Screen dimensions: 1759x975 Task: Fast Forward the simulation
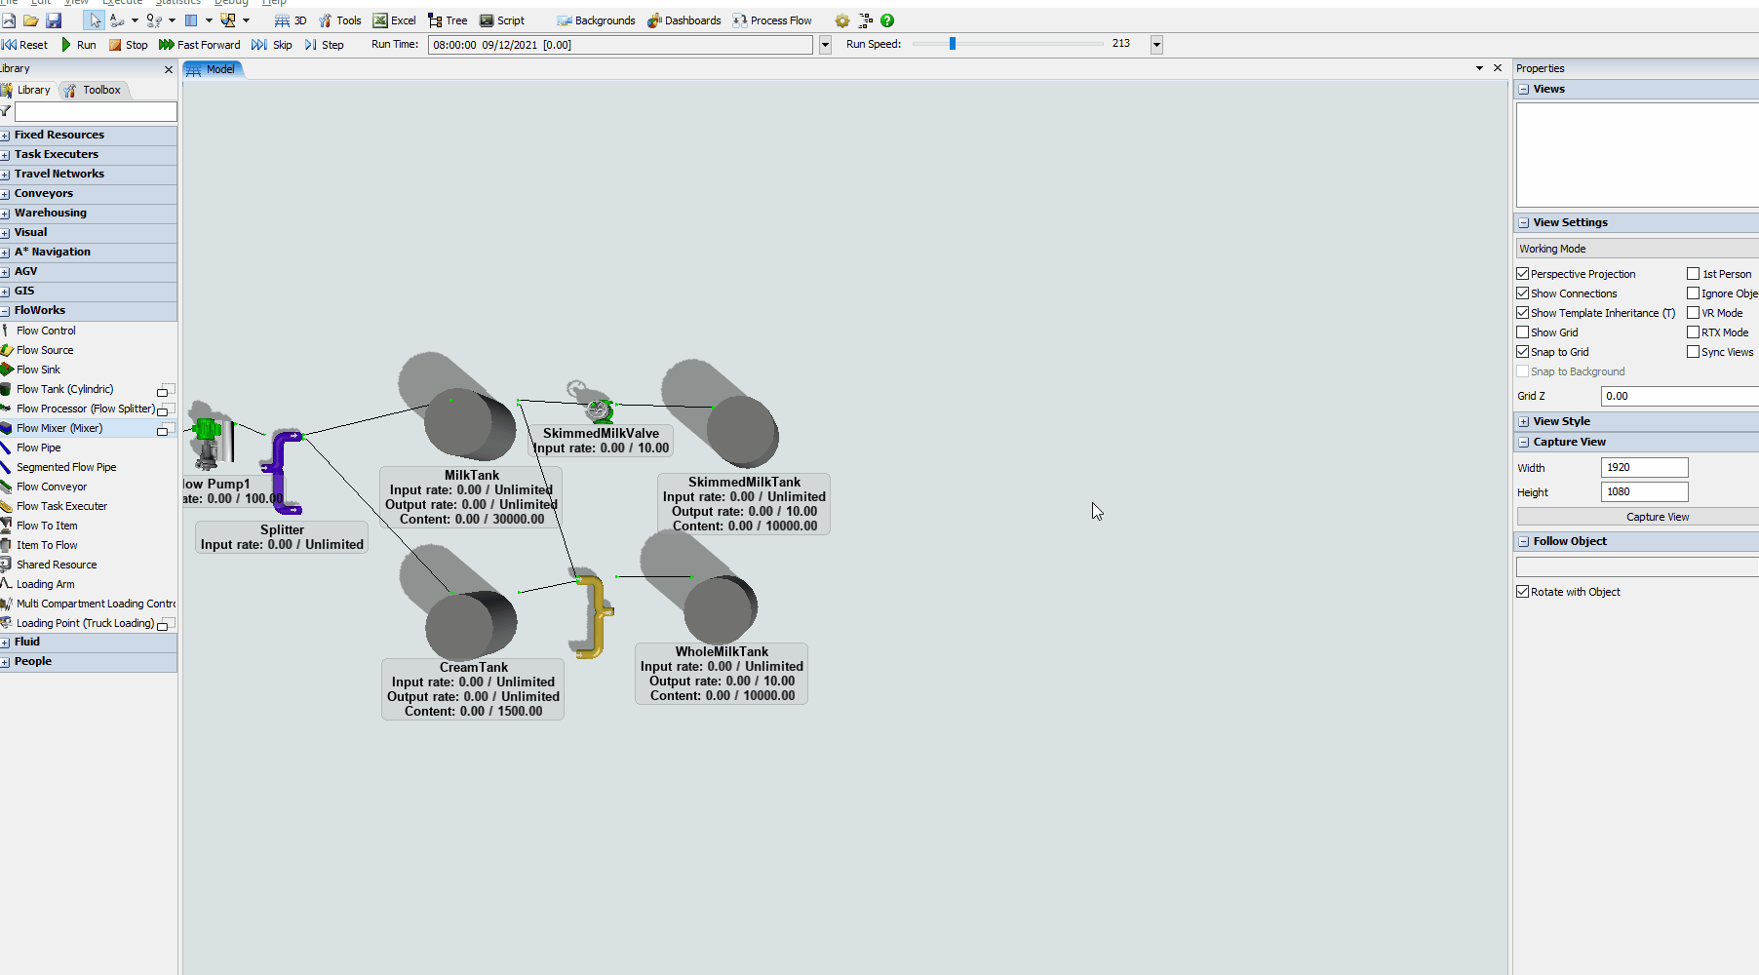[x=200, y=45]
